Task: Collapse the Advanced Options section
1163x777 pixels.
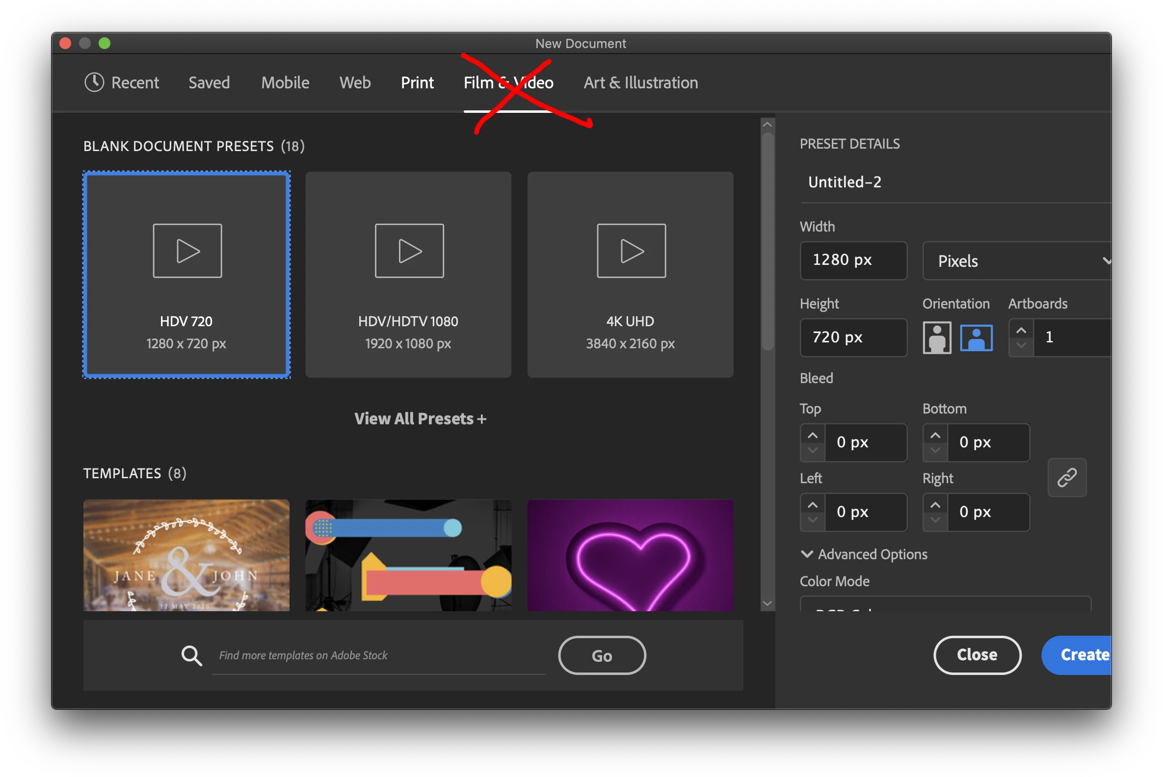Action: [807, 554]
